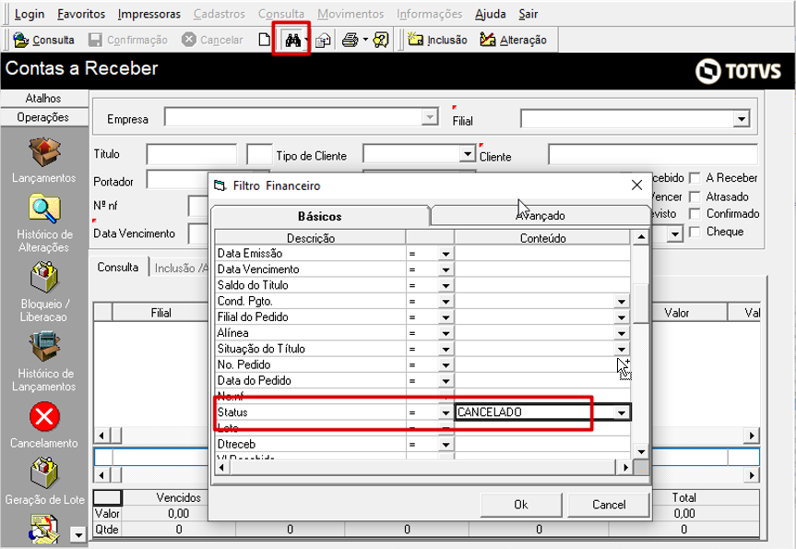The image size is (796, 549).
Task: Open the Login menu
Action: pyautogui.click(x=30, y=14)
